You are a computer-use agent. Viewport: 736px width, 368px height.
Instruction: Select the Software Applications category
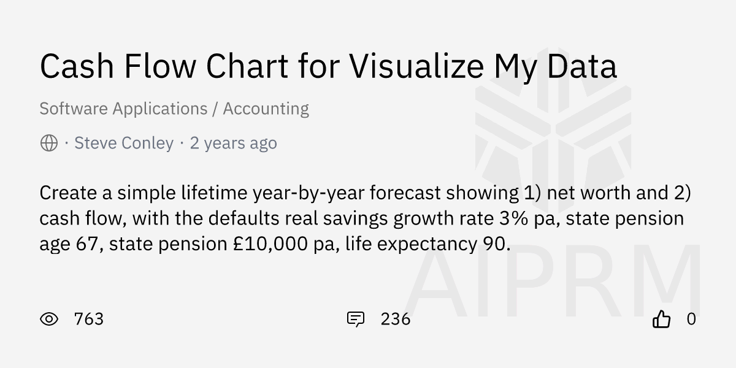[x=123, y=109]
